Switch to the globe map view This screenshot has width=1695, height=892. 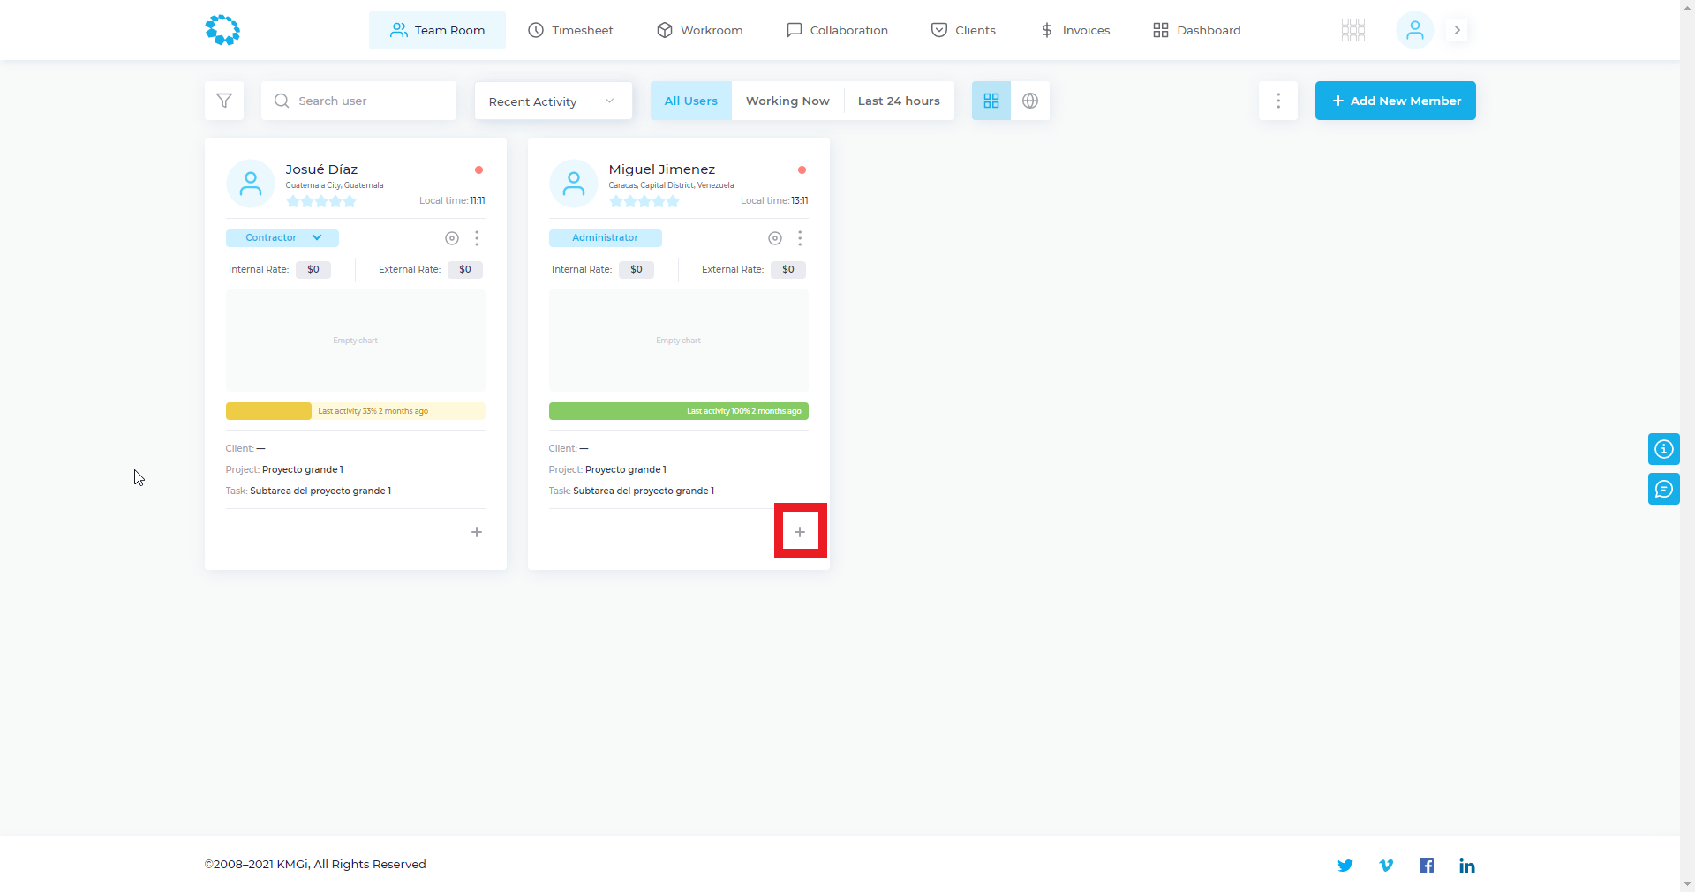coord(1029,101)
